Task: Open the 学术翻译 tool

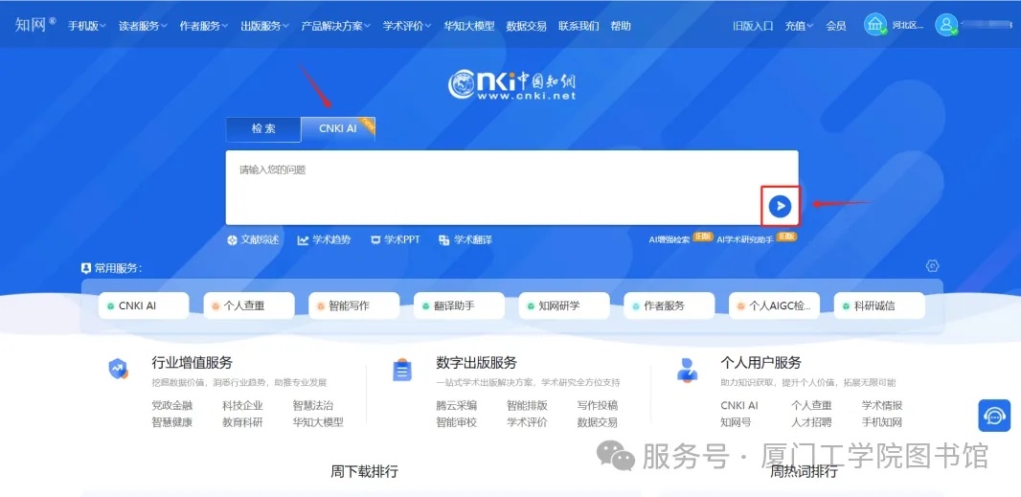Action: 465,239
